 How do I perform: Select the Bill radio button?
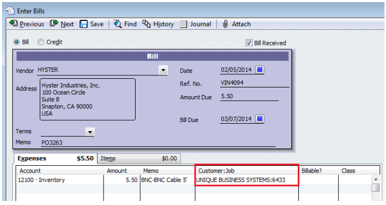tap(16, 42)
